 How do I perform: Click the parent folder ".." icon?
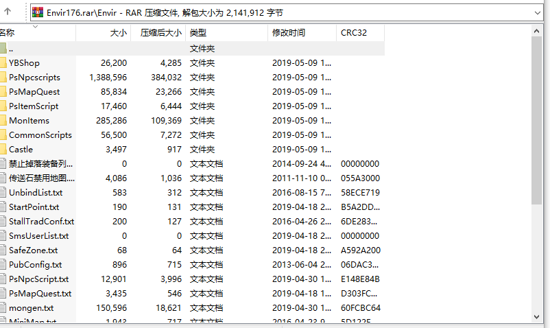(3, 49)
